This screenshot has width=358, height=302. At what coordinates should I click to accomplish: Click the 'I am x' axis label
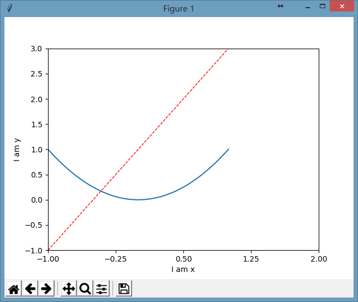coord(183,269)
